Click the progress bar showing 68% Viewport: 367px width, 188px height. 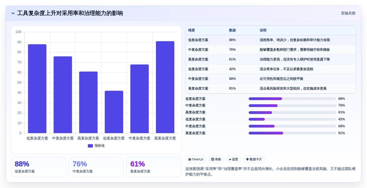click(292, 126)
